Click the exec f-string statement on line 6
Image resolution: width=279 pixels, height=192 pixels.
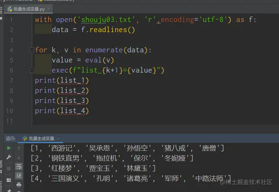click(x=108, y=70)
